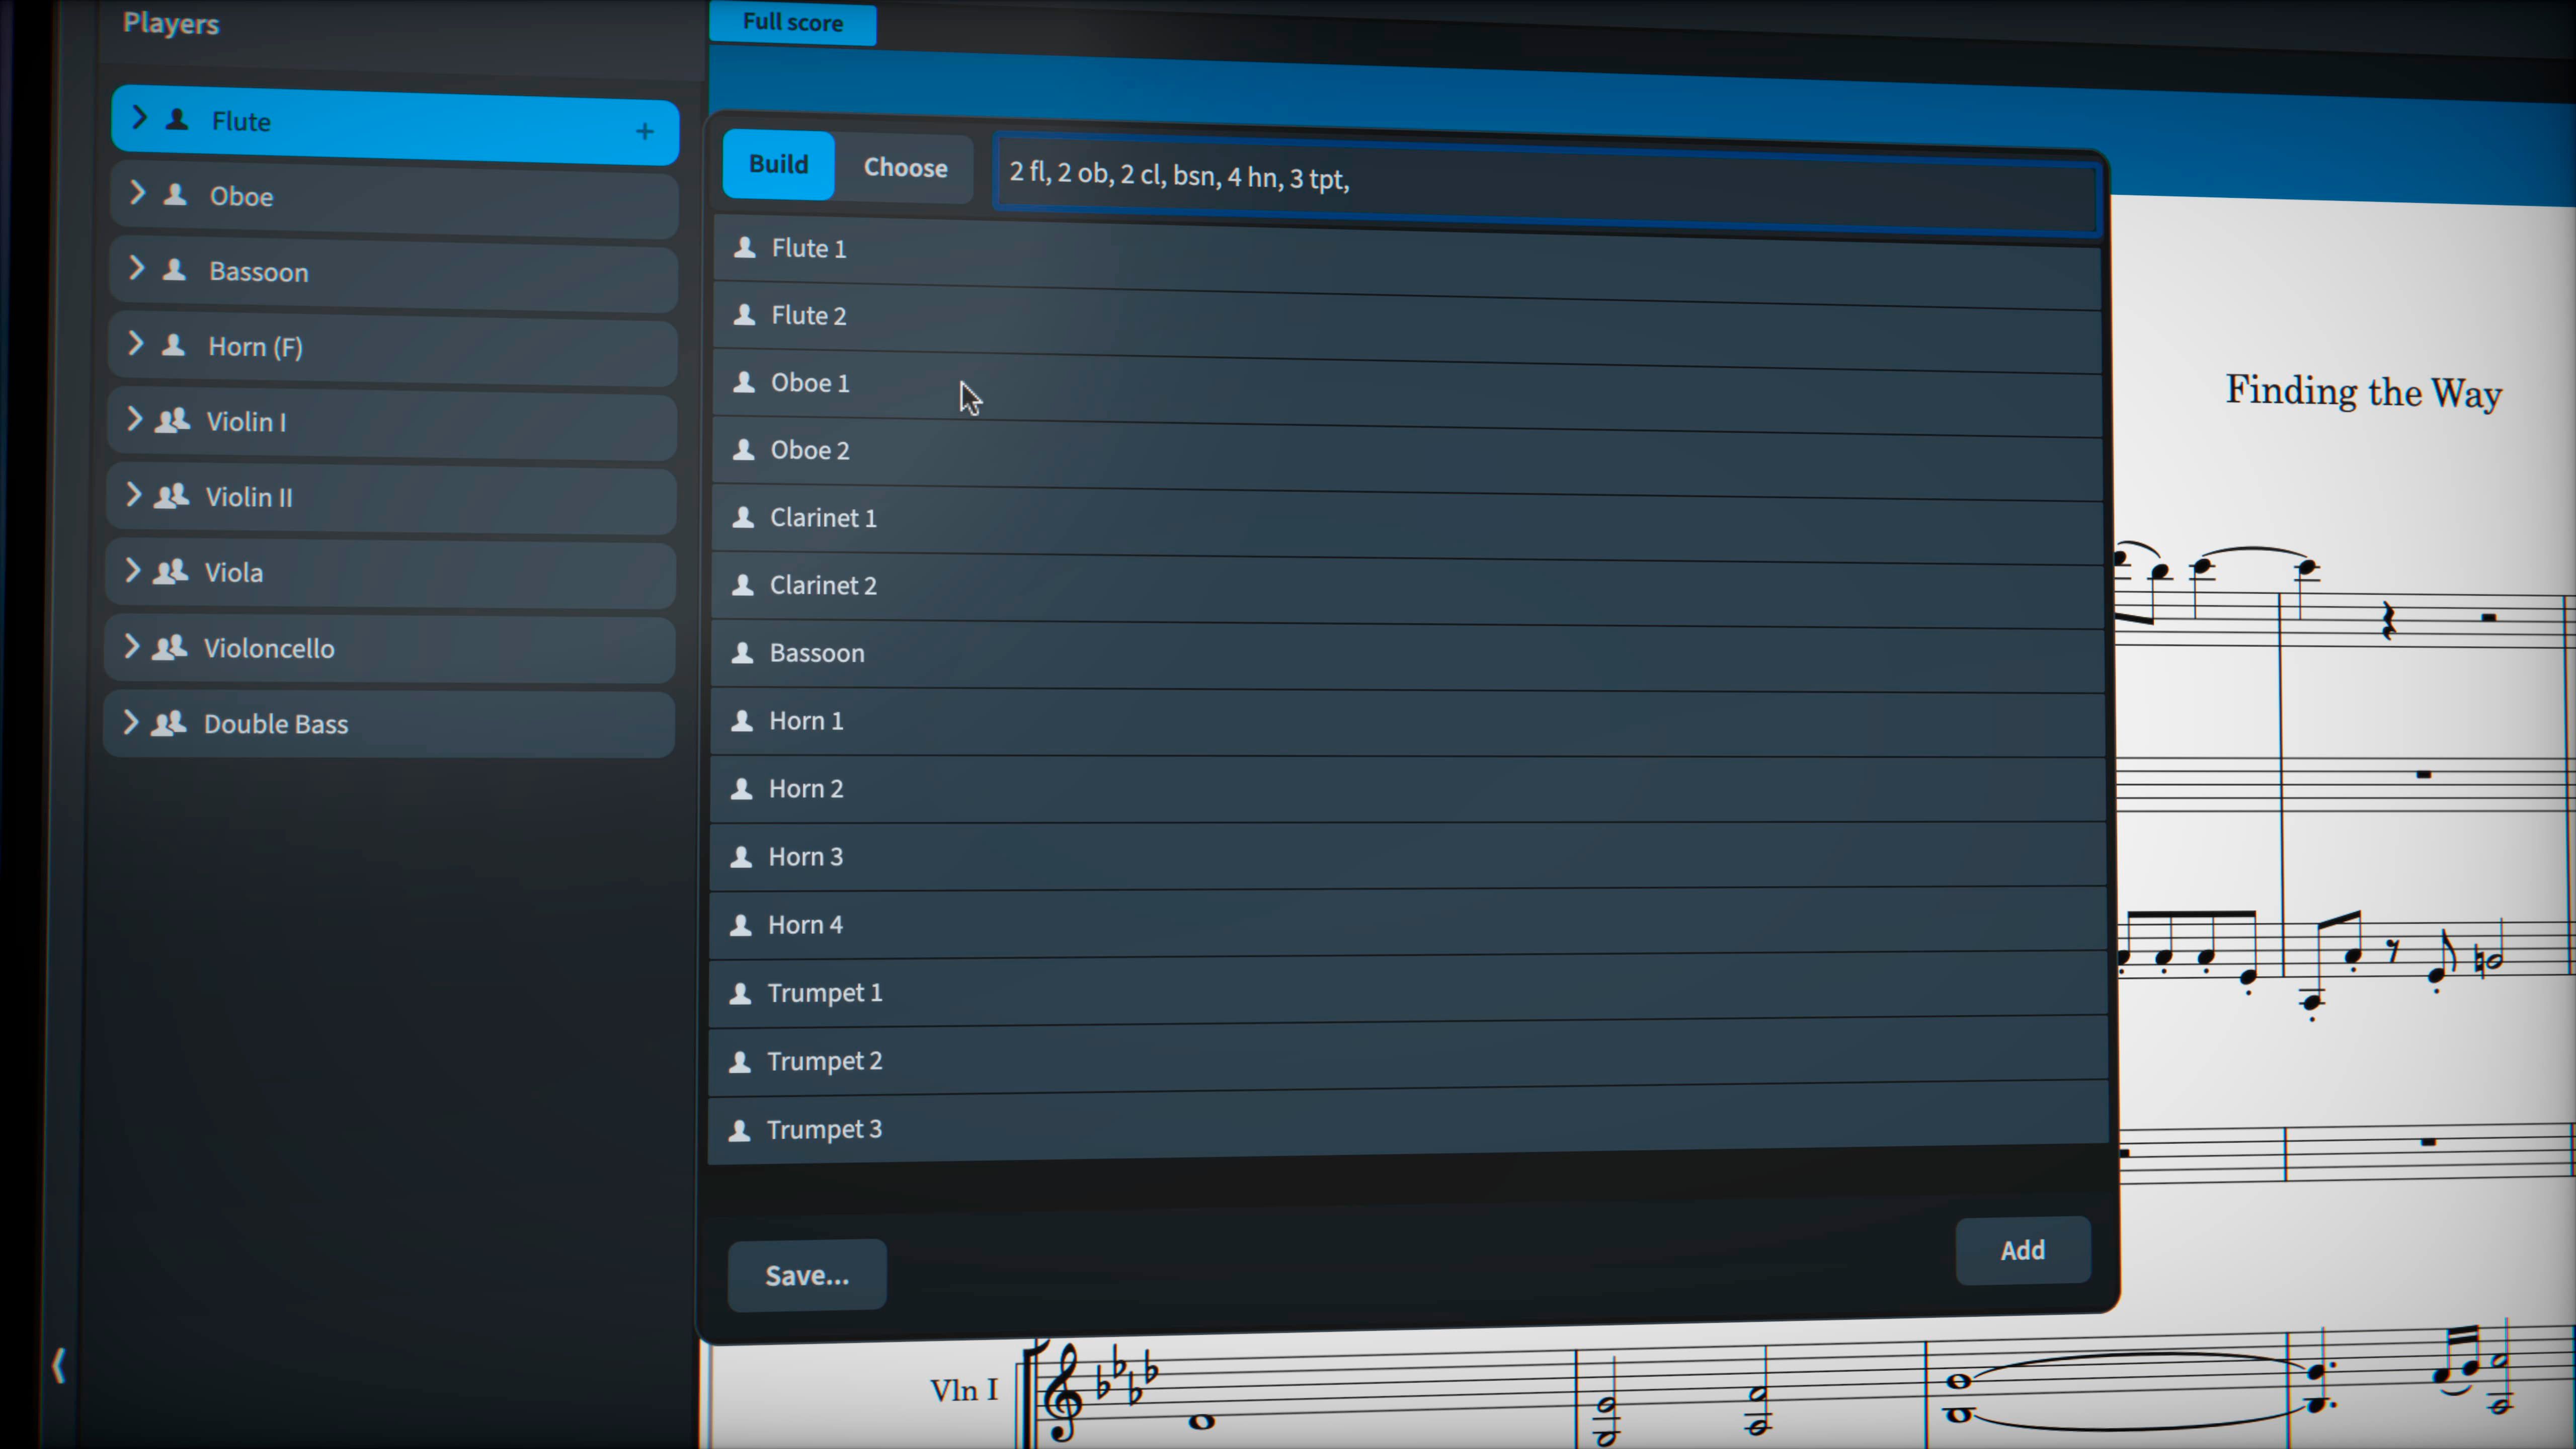Click the person icon next to Horn 4
The height and width of the screenshot is (1449, 2576).
pyautogui.click(x=741, y=925)
